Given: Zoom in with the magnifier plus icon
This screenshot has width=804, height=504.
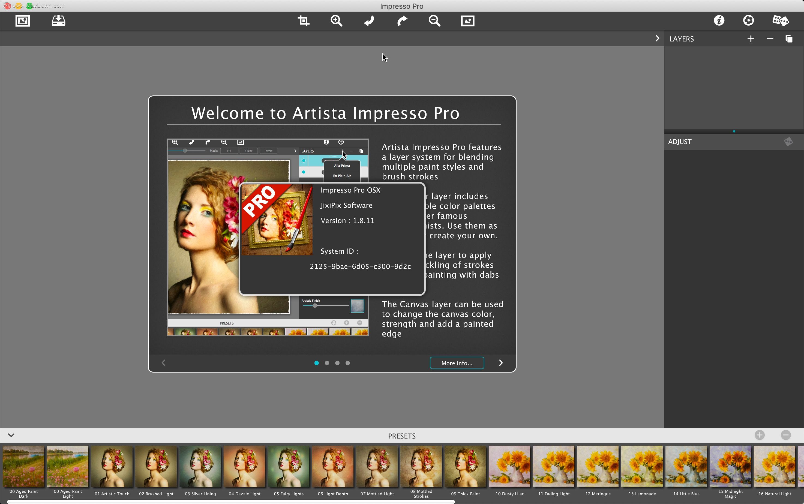Looking at the screenshot, I should (x=336, y=21).
